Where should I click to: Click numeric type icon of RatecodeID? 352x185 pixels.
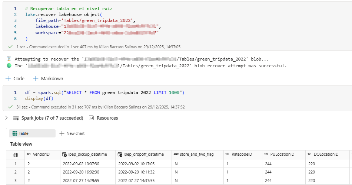228,155
